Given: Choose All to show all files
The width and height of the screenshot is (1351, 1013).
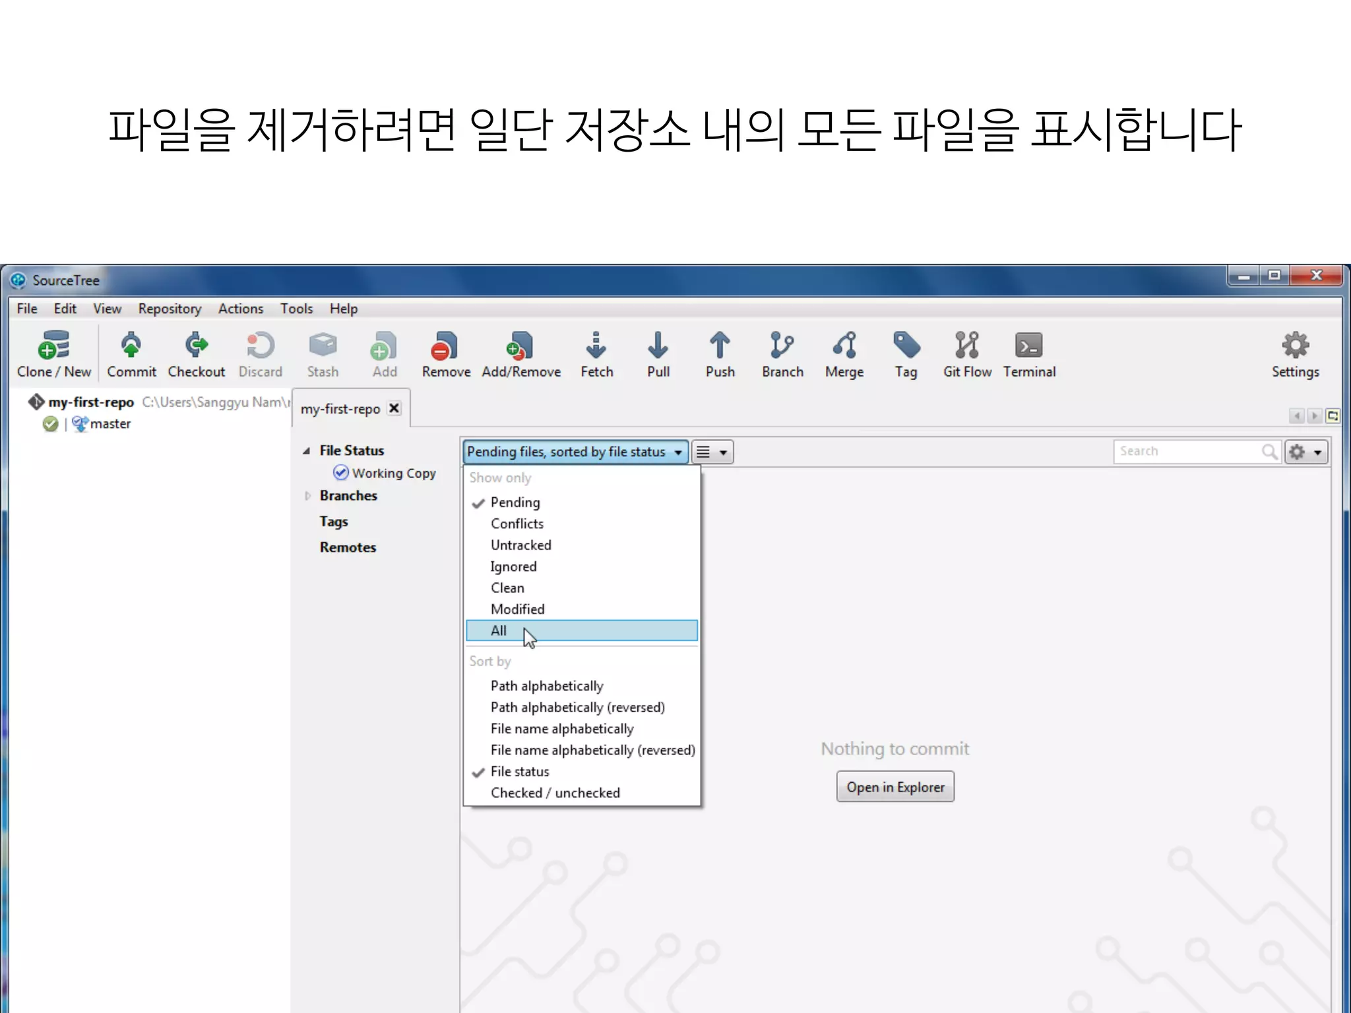Looking at the screenshot, I should tap(582, 630).
